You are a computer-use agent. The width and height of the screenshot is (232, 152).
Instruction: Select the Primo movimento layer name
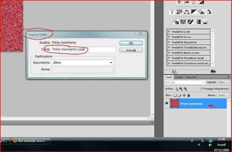coord(192,104)
